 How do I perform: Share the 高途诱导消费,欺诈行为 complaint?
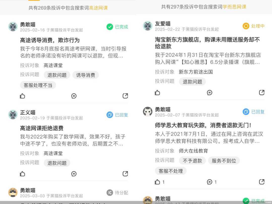click(x=125, y=96)
